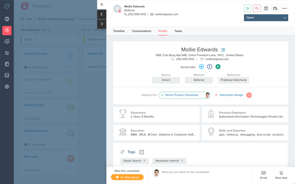The width and height of the screenshot is (295, 184).
Task: Advance candidate to next stage icon
Action: (x=248, y=8)
